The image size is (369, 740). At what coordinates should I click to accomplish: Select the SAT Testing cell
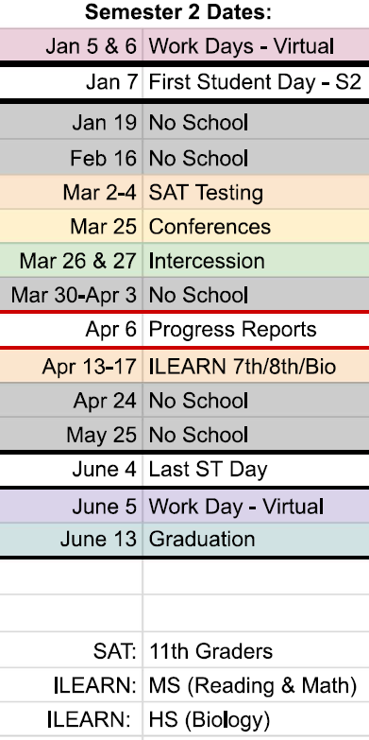(256, 192)
